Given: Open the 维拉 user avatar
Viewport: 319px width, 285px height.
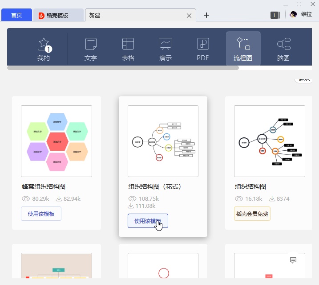Looking at the screenshot, I should 293,14.
